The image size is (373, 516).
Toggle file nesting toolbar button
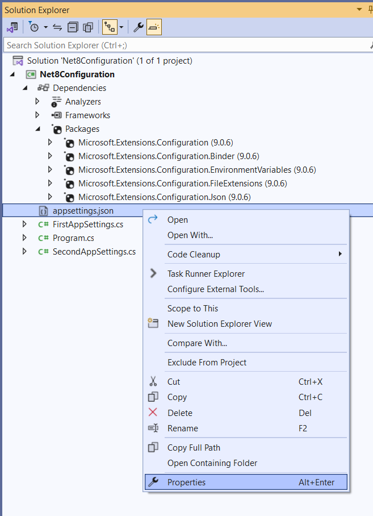tap(110, 27)
